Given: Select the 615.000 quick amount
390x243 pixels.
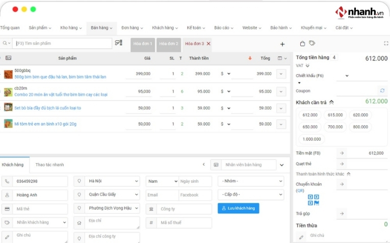Looking at the screenshot, I should [335, 115].
